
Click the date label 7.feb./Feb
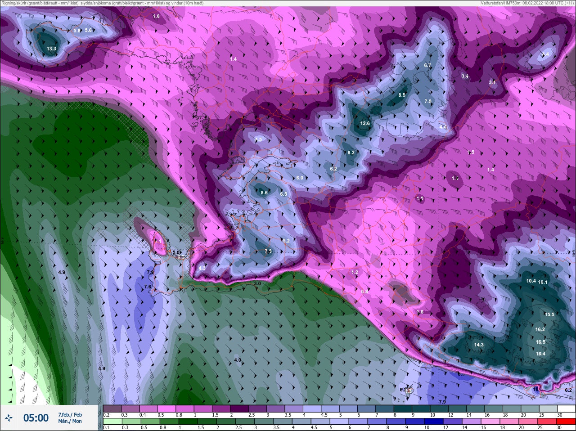click(x=70, y=414)
